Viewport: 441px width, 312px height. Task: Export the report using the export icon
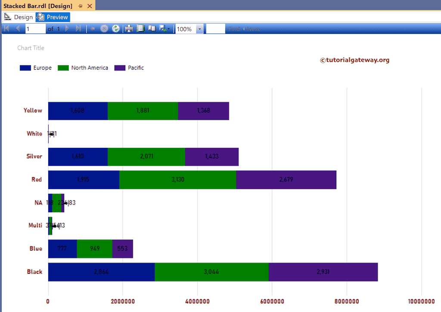(162, 28)
